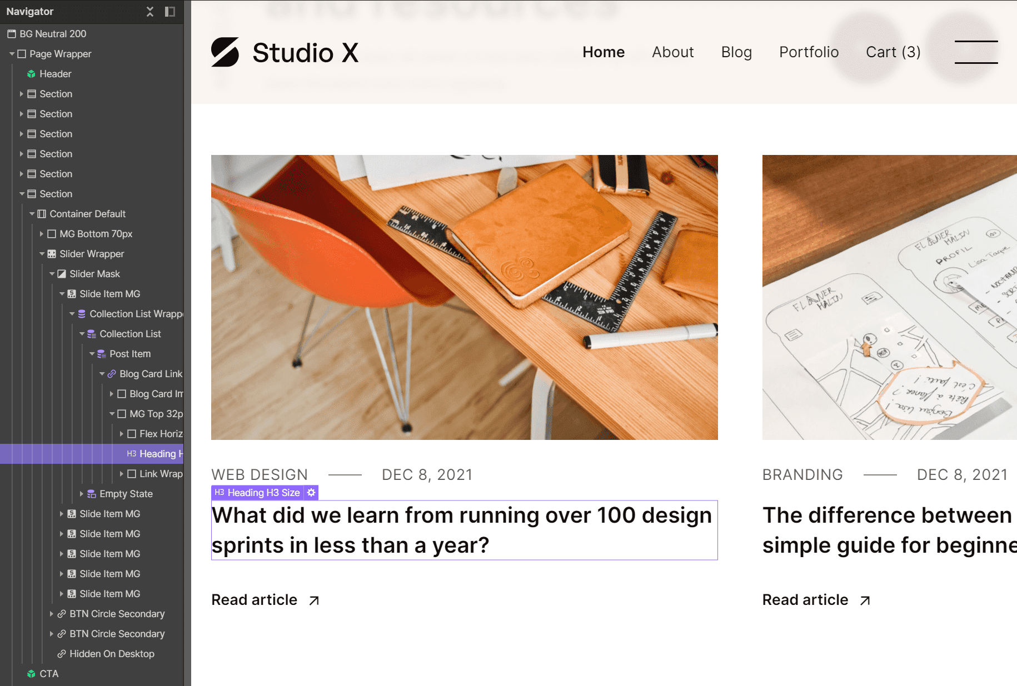Click the Studio X logo mark
The image size is (1017, 686).
pos(225,52)
